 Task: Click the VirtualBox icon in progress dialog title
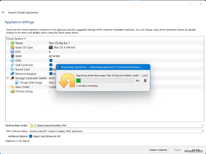point(58,67)
